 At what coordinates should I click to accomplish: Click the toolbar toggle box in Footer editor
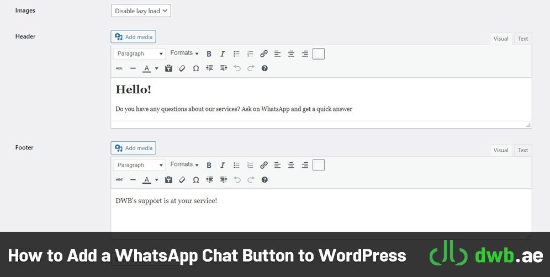click(319, 165)
